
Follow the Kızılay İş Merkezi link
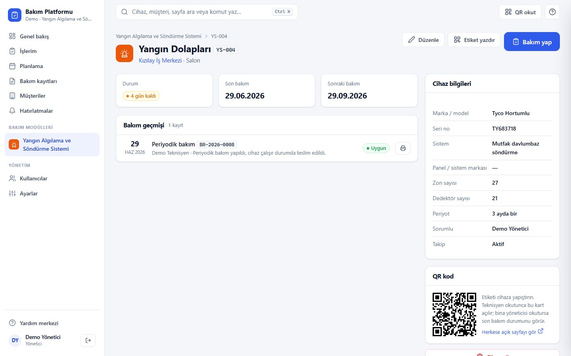pos(160,61)
